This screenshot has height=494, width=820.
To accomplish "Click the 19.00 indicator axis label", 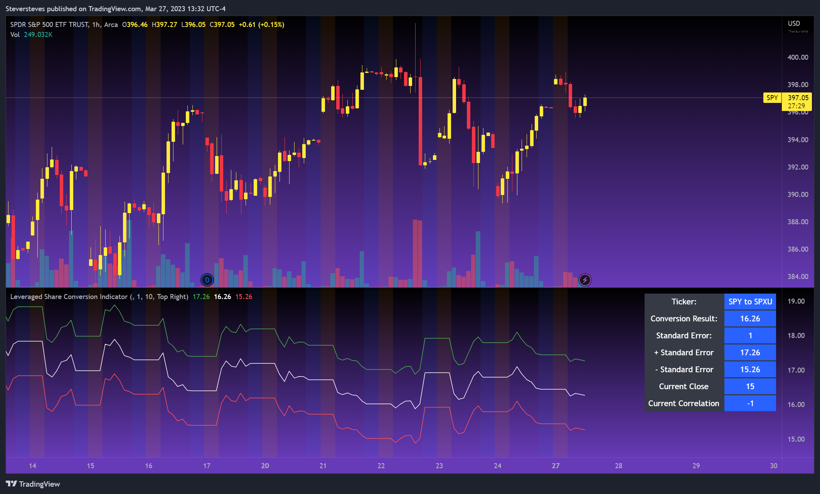I will (796, 301).
